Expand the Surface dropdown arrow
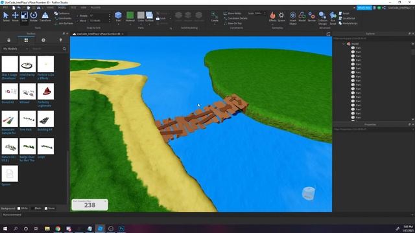The width and height of the screenshot is (415, 233). pyautogui.click(x=149, y=25)
